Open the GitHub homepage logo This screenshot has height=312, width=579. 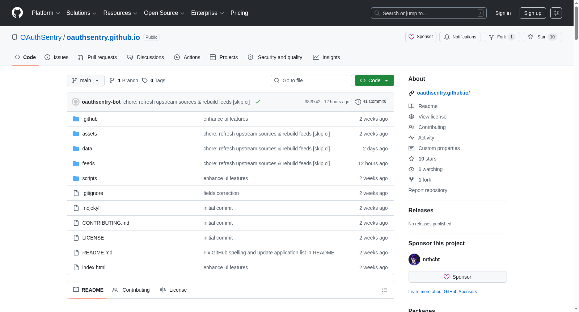pos(17,13)
